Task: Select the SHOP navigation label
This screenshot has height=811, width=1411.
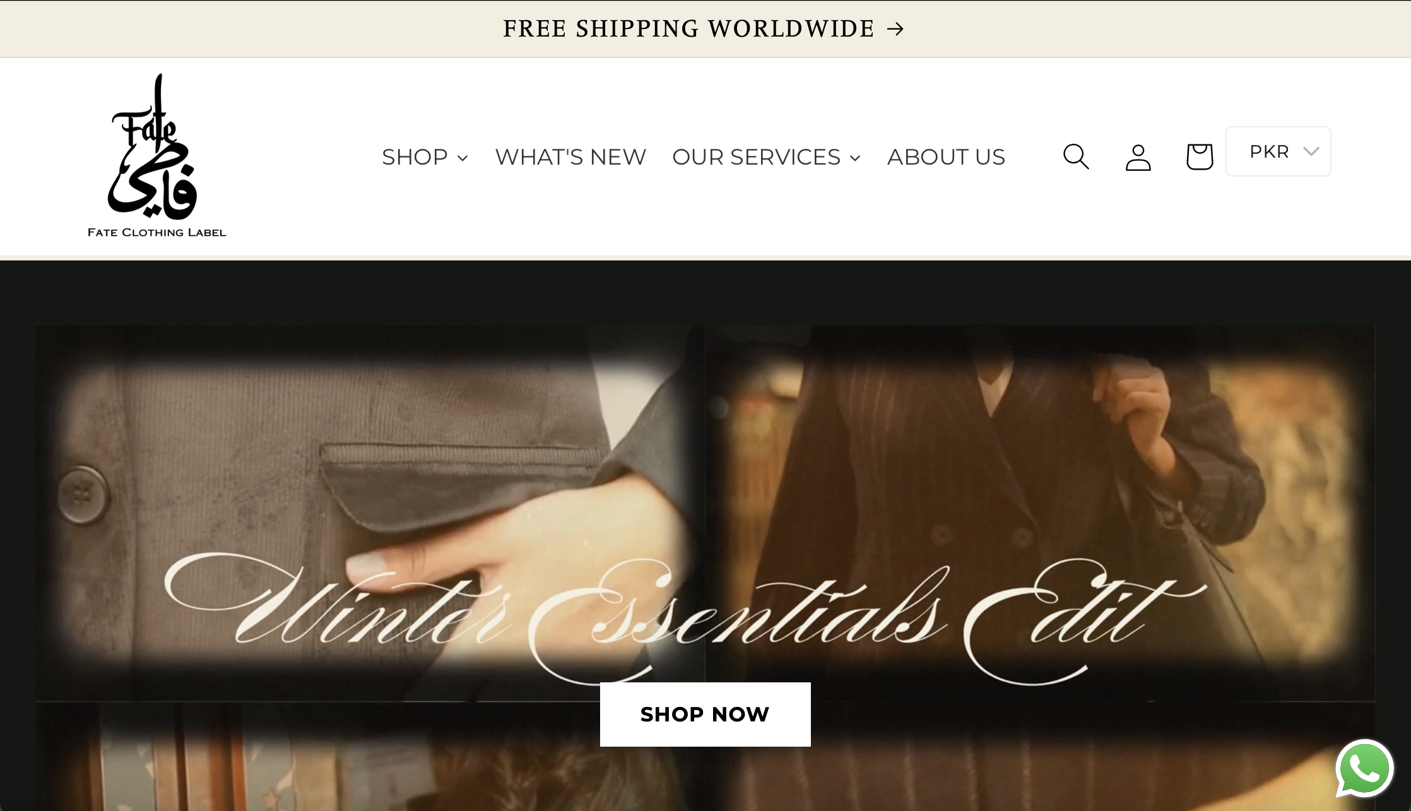Action: 415,156
